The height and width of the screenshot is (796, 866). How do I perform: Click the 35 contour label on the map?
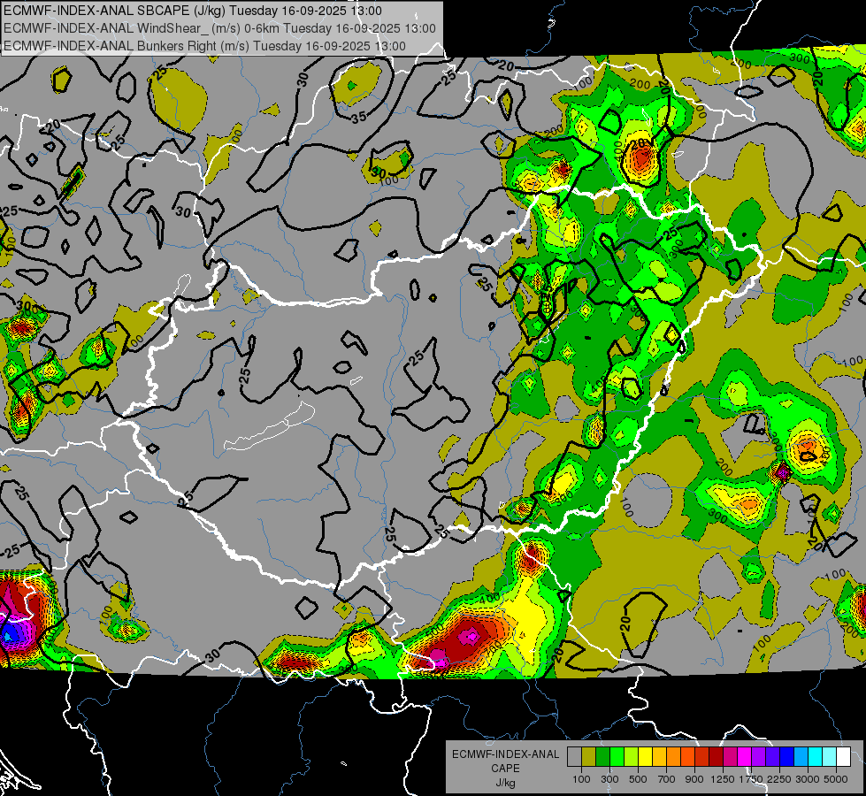tap(358, 117)
